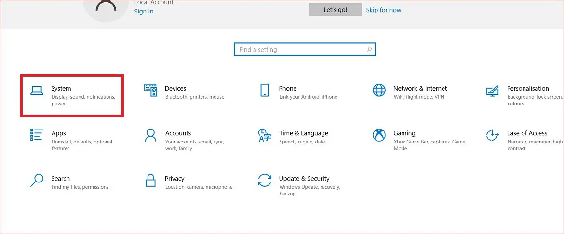This screenshot has width=564, height=234.
Task: Select the System heading text
Action: coord(61,89)
